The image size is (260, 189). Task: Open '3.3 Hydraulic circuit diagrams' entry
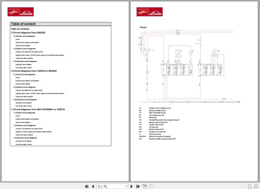[x=25, y=61]
